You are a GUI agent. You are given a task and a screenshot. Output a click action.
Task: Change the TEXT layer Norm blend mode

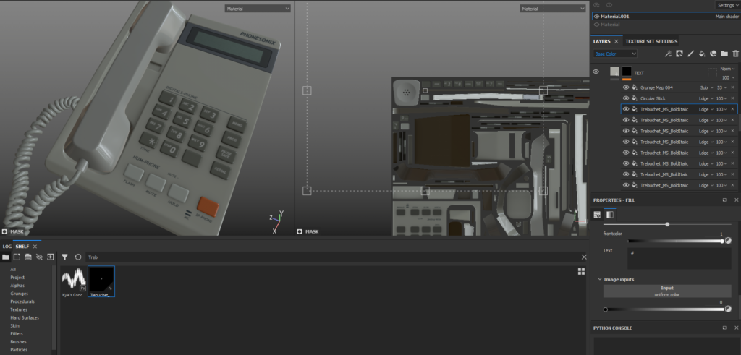[x=727, y=69]
